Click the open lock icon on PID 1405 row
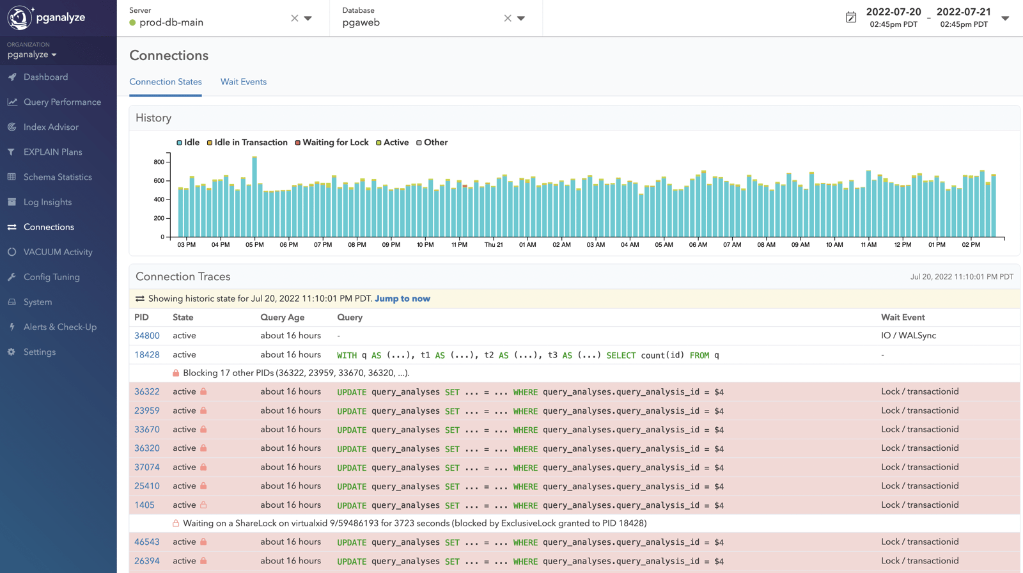Viewport: 1023px width, 573px height. tap(203, 505)
